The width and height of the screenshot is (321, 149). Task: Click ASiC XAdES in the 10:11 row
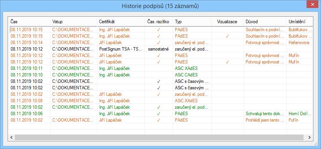(186, 68)
